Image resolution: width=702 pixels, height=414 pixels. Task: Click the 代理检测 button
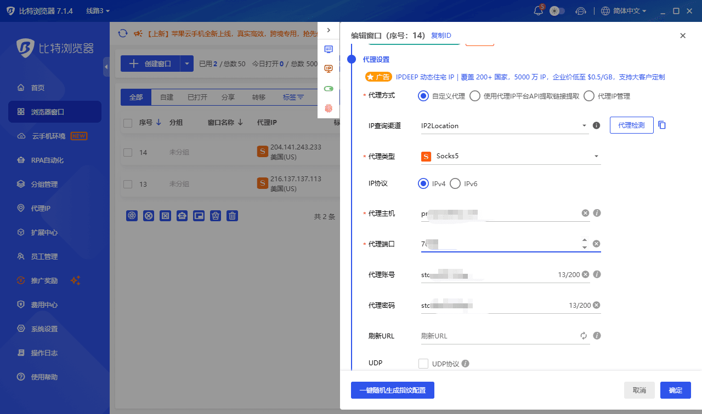pos(631,125)
